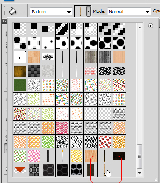Open the Mode Normal dropdown
This screenshot has height=183, width=160.
[x=129, y=12]
